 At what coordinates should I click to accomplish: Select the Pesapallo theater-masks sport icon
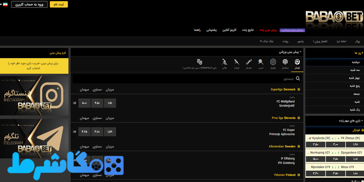coord(199,62)
